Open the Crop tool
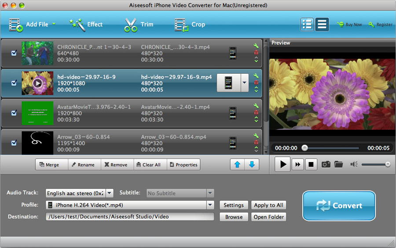 point(190,25)
